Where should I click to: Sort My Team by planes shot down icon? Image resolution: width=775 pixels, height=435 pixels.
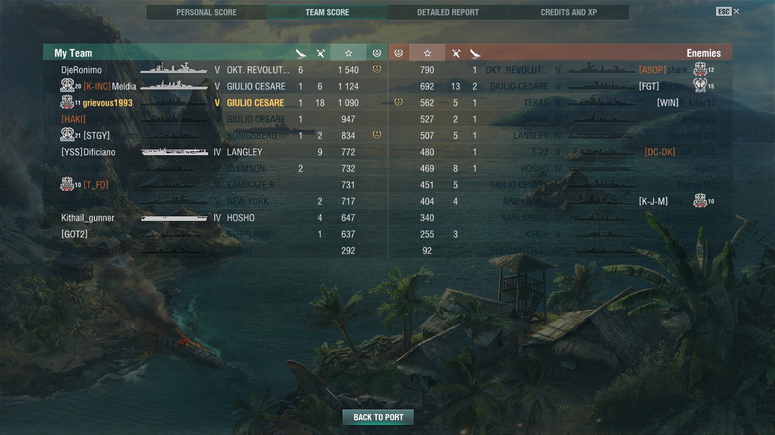[321, 53]
